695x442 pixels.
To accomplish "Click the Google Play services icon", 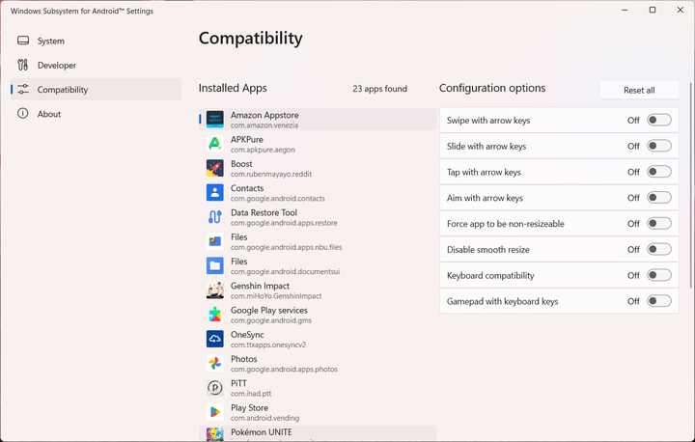I will tap(215, 315).
